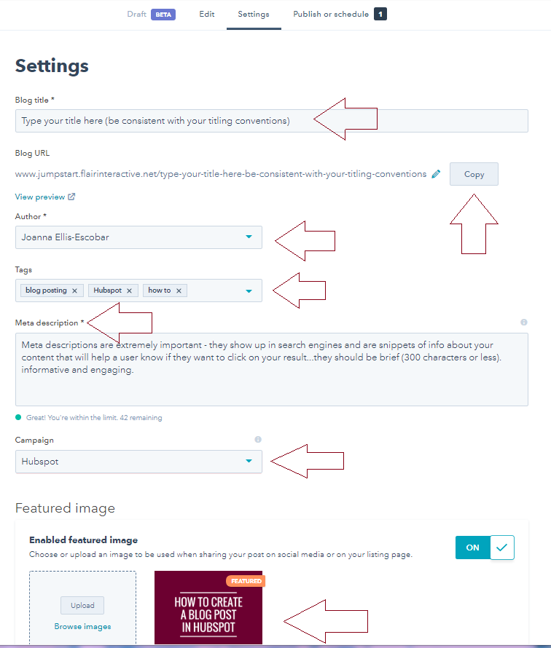
Task: Copy the blog URL
Action: tap(474, 174)
